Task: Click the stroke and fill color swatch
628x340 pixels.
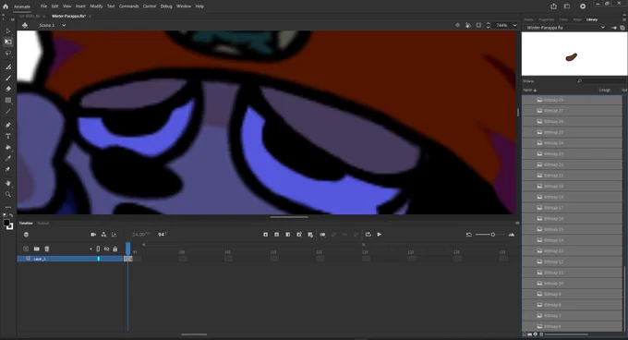Action: (x=7, y=225)
